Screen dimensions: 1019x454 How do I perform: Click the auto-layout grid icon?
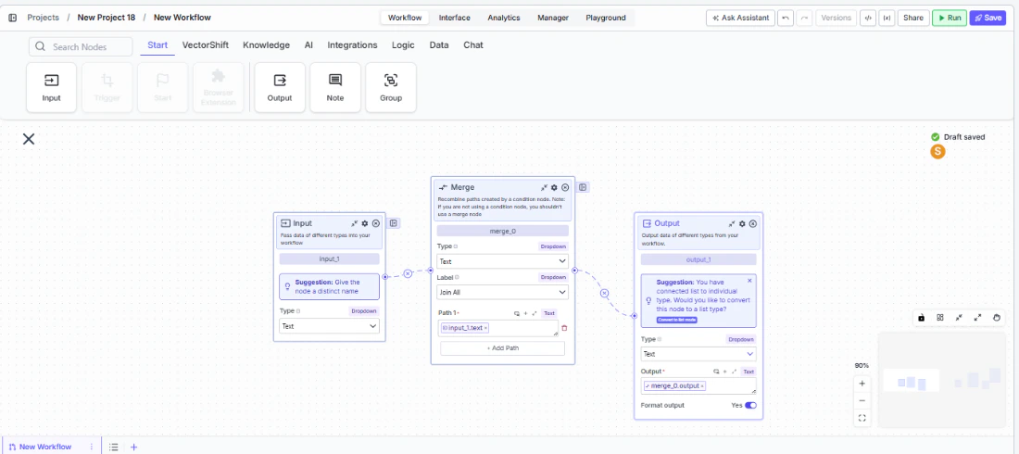[939, 318]
